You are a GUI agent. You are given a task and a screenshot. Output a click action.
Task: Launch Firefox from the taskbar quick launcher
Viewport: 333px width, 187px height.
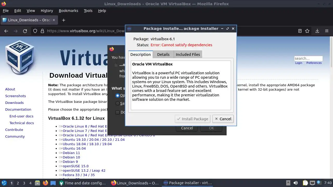pos(45,183)
